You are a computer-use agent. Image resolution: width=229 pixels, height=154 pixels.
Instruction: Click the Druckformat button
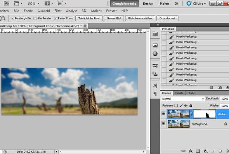click(167, 18)
